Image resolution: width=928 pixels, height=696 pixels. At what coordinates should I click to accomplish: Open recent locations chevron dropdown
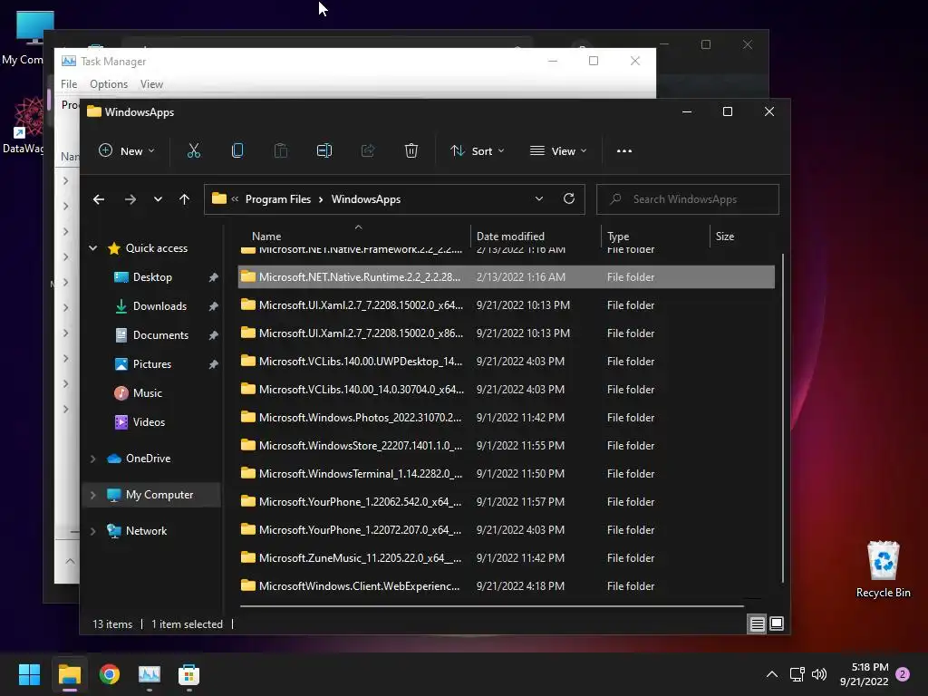(x=158, y=199)
